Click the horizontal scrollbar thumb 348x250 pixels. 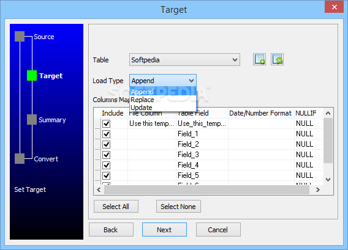pyautogui.click(x=206, y=189)
